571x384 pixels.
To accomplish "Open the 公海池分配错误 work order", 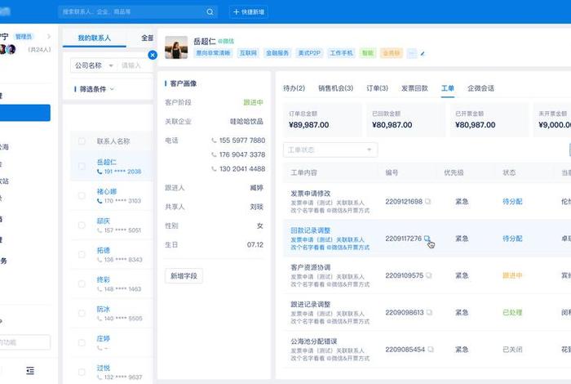I will pyautogui.click(x=314, y=342).
